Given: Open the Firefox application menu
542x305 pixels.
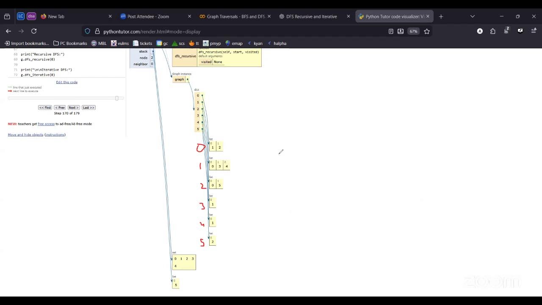Looking at the screenshot, I should coord(534,31).
